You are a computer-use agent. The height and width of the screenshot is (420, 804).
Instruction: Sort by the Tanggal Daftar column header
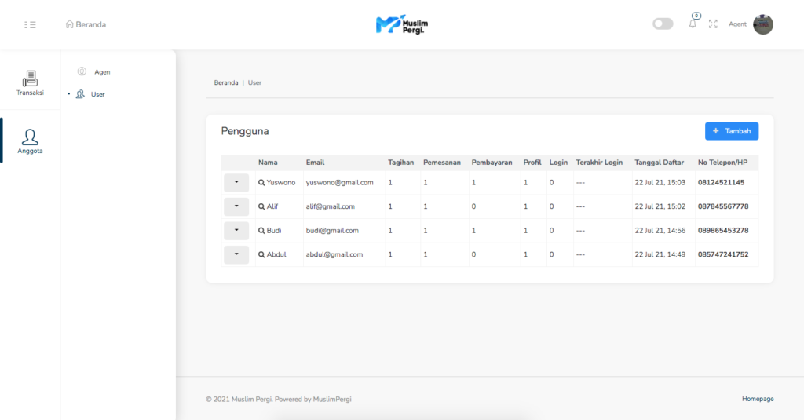coord(659,163)
